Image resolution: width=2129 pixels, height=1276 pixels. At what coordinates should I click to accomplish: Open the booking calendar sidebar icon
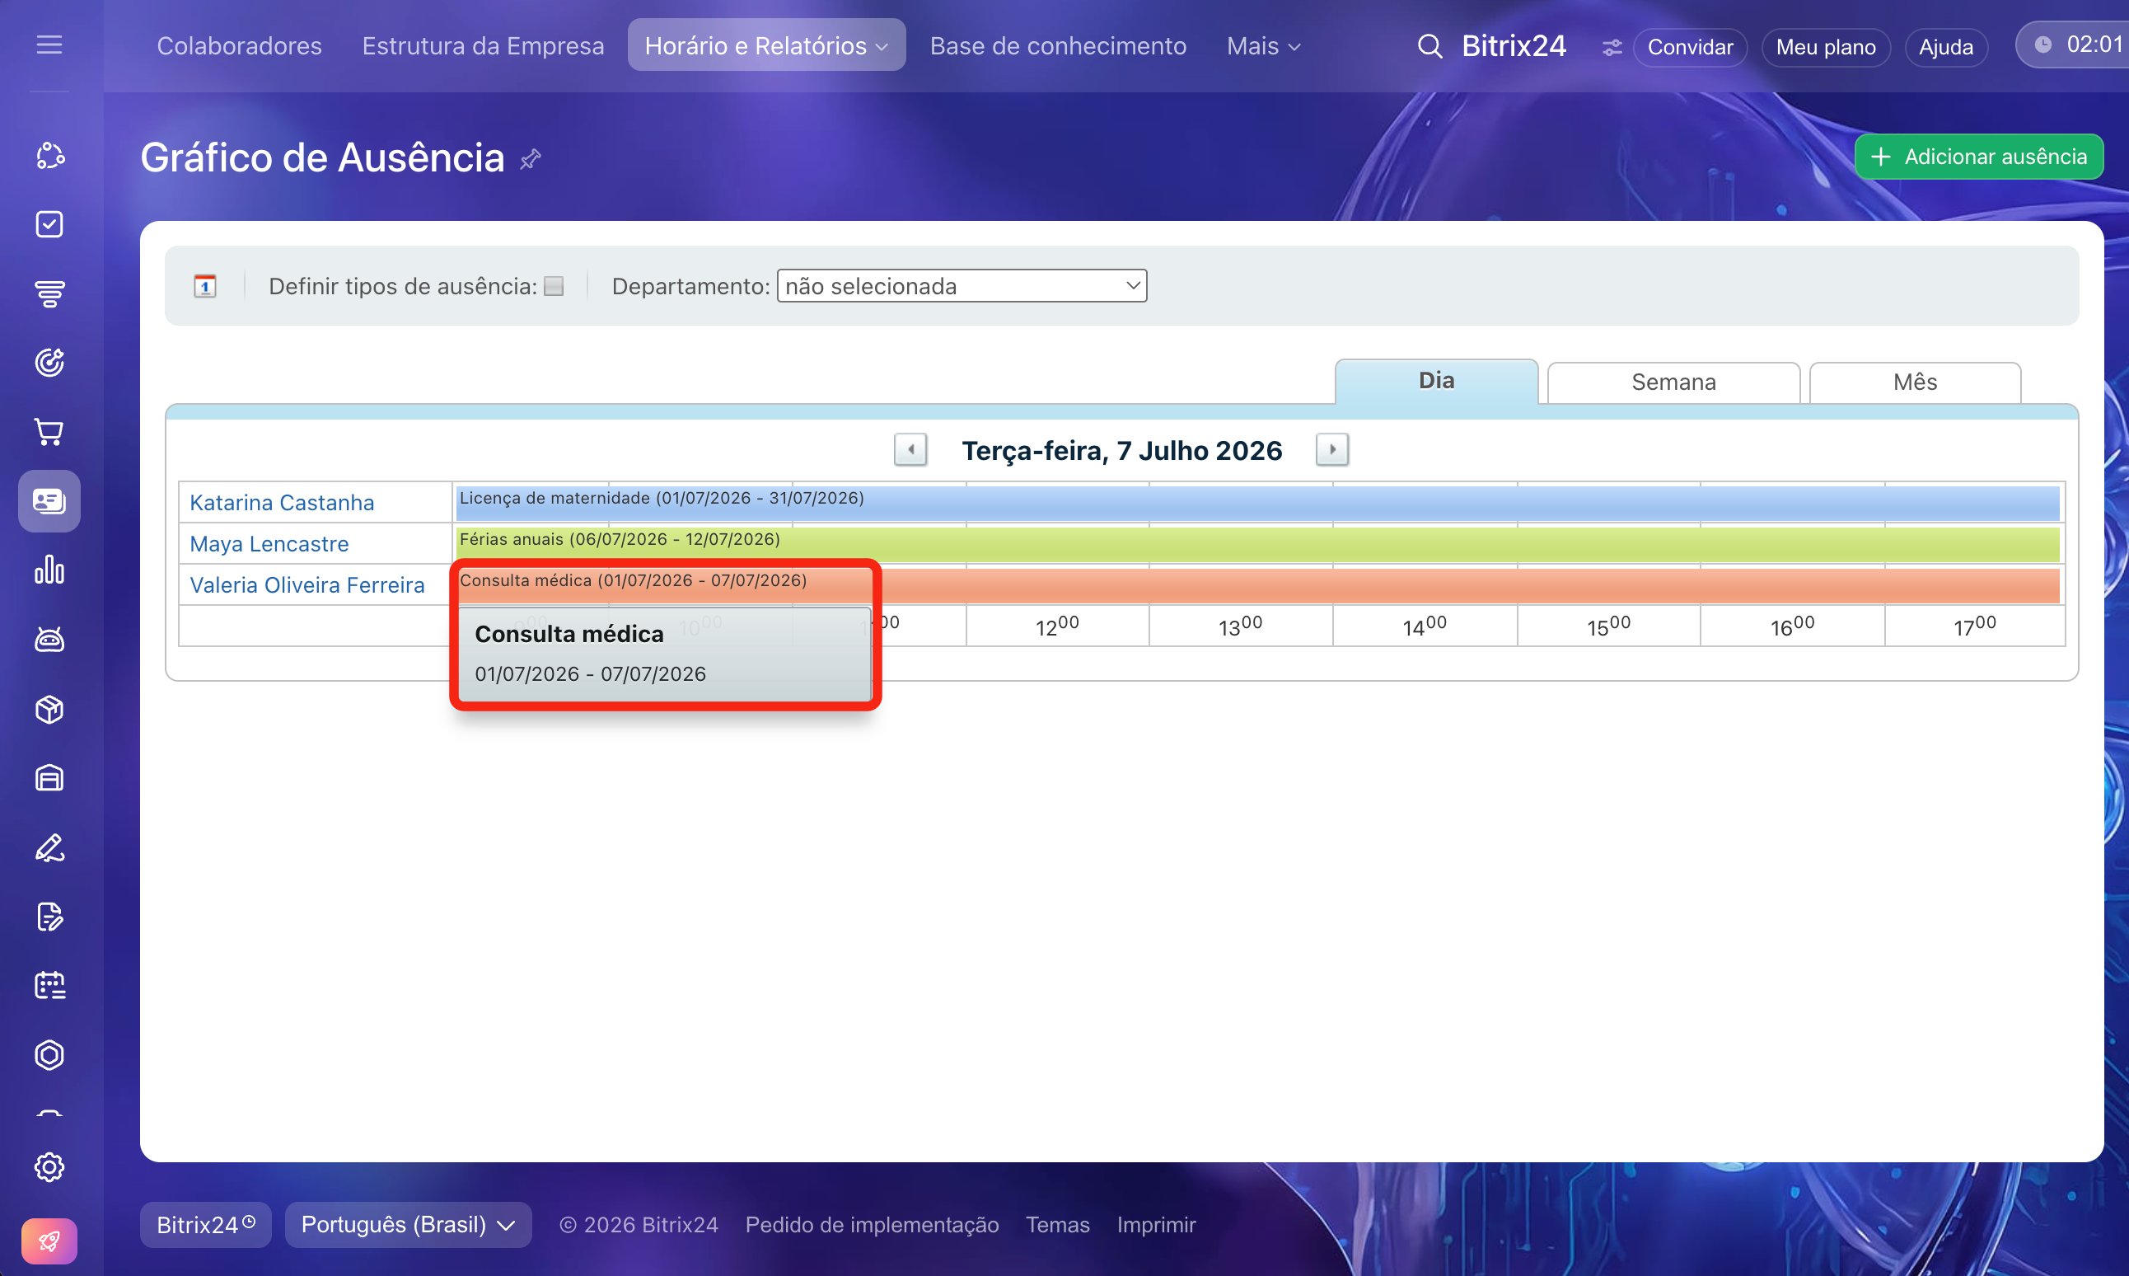[x=49, y=986]
